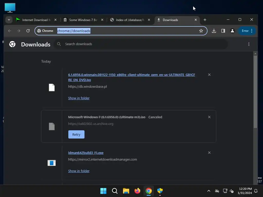
Task: Bookmark this page with the star icon
Action: point(201,31)
